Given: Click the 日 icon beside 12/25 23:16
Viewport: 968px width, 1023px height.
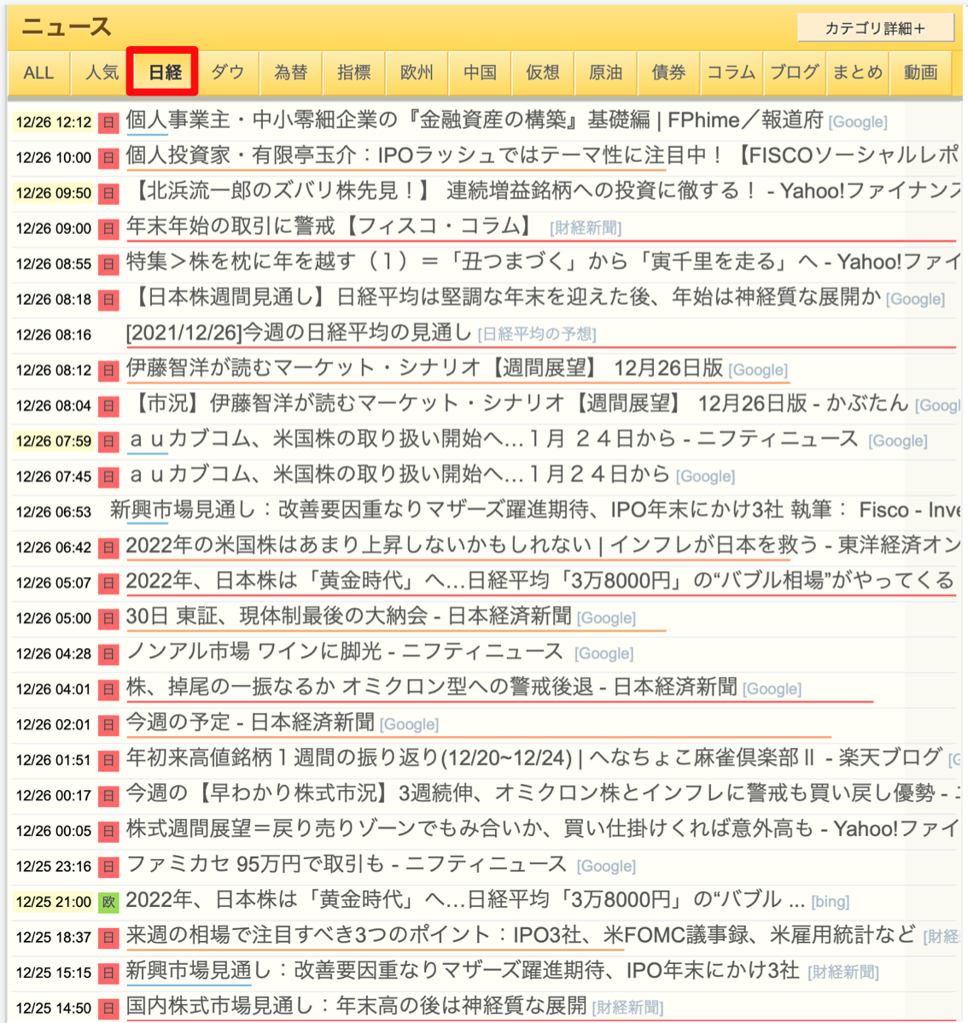Looking at the screenshot, I should [x=108, y=867].
